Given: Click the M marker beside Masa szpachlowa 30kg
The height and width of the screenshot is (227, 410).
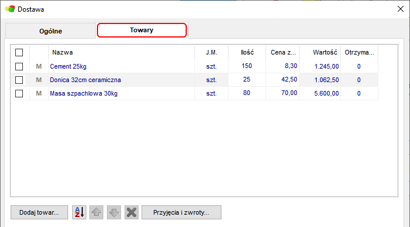Looking at the screenshot, I should (x=39, y=93).
